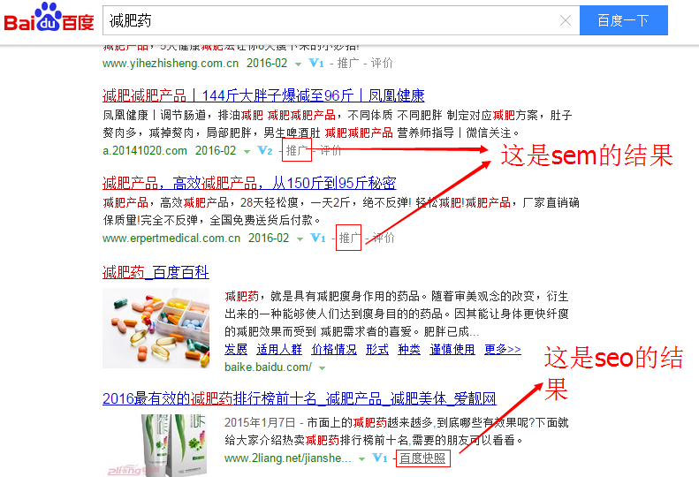Click V1 badge beside erpertmedical.com.cn
699x477 pixels.
(x=318, y=238)
